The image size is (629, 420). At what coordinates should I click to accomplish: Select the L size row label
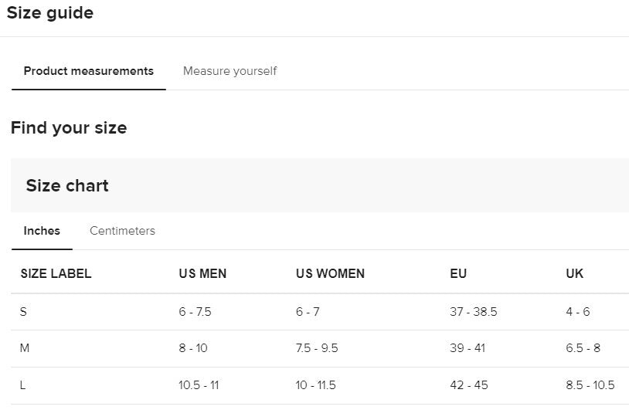[x=23, y=385]
